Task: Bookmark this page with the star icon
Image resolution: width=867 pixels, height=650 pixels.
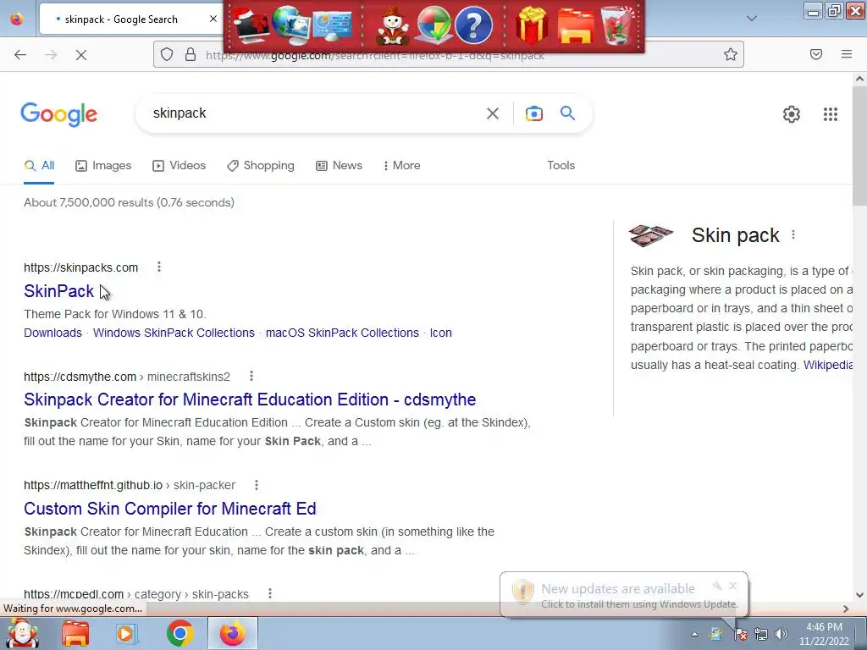Action: [x=731, y=54]
